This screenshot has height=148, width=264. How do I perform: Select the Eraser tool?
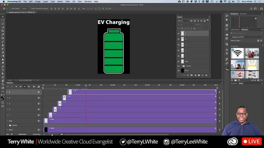point(3,52)
